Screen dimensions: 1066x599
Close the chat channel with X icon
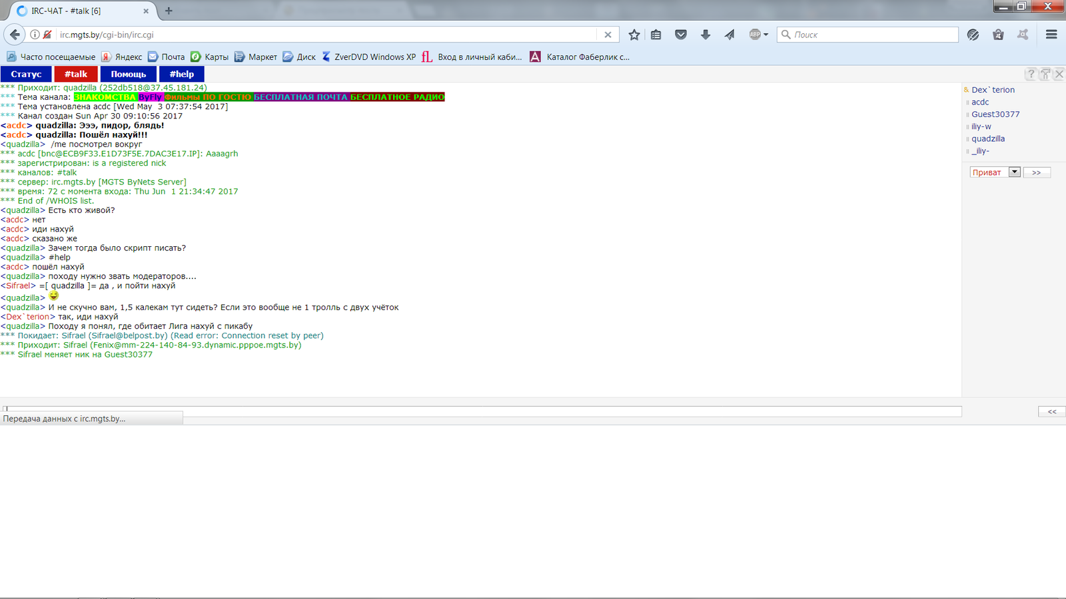[x=1059, y=74]
